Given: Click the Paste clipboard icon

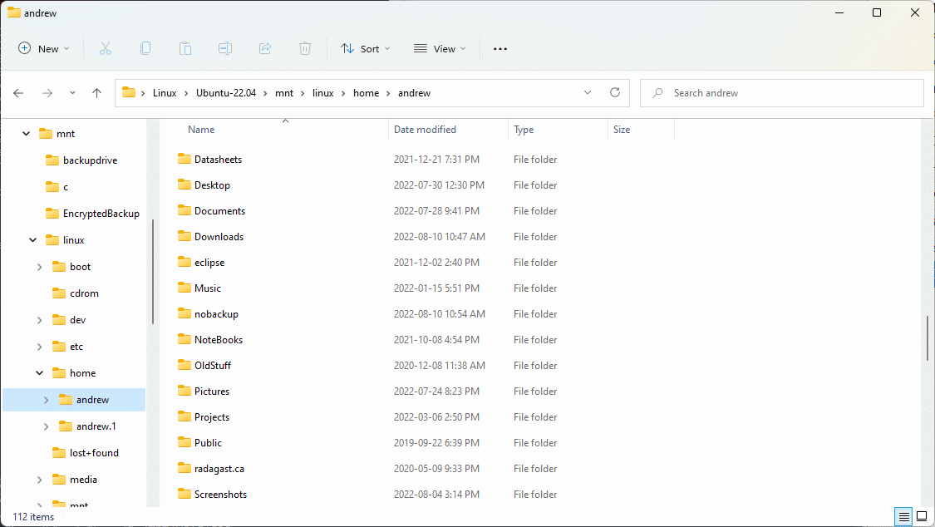Looking at the screenshot, I should tap(185, 49).
